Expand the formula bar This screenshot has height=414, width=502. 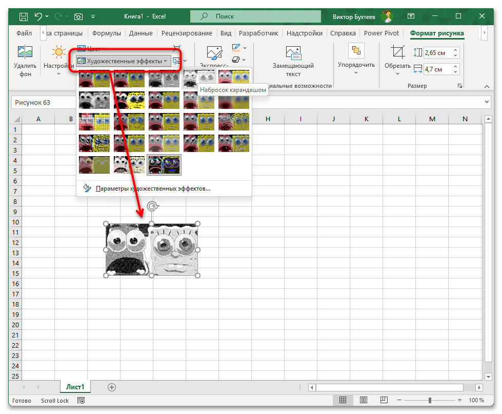point(487,102)
